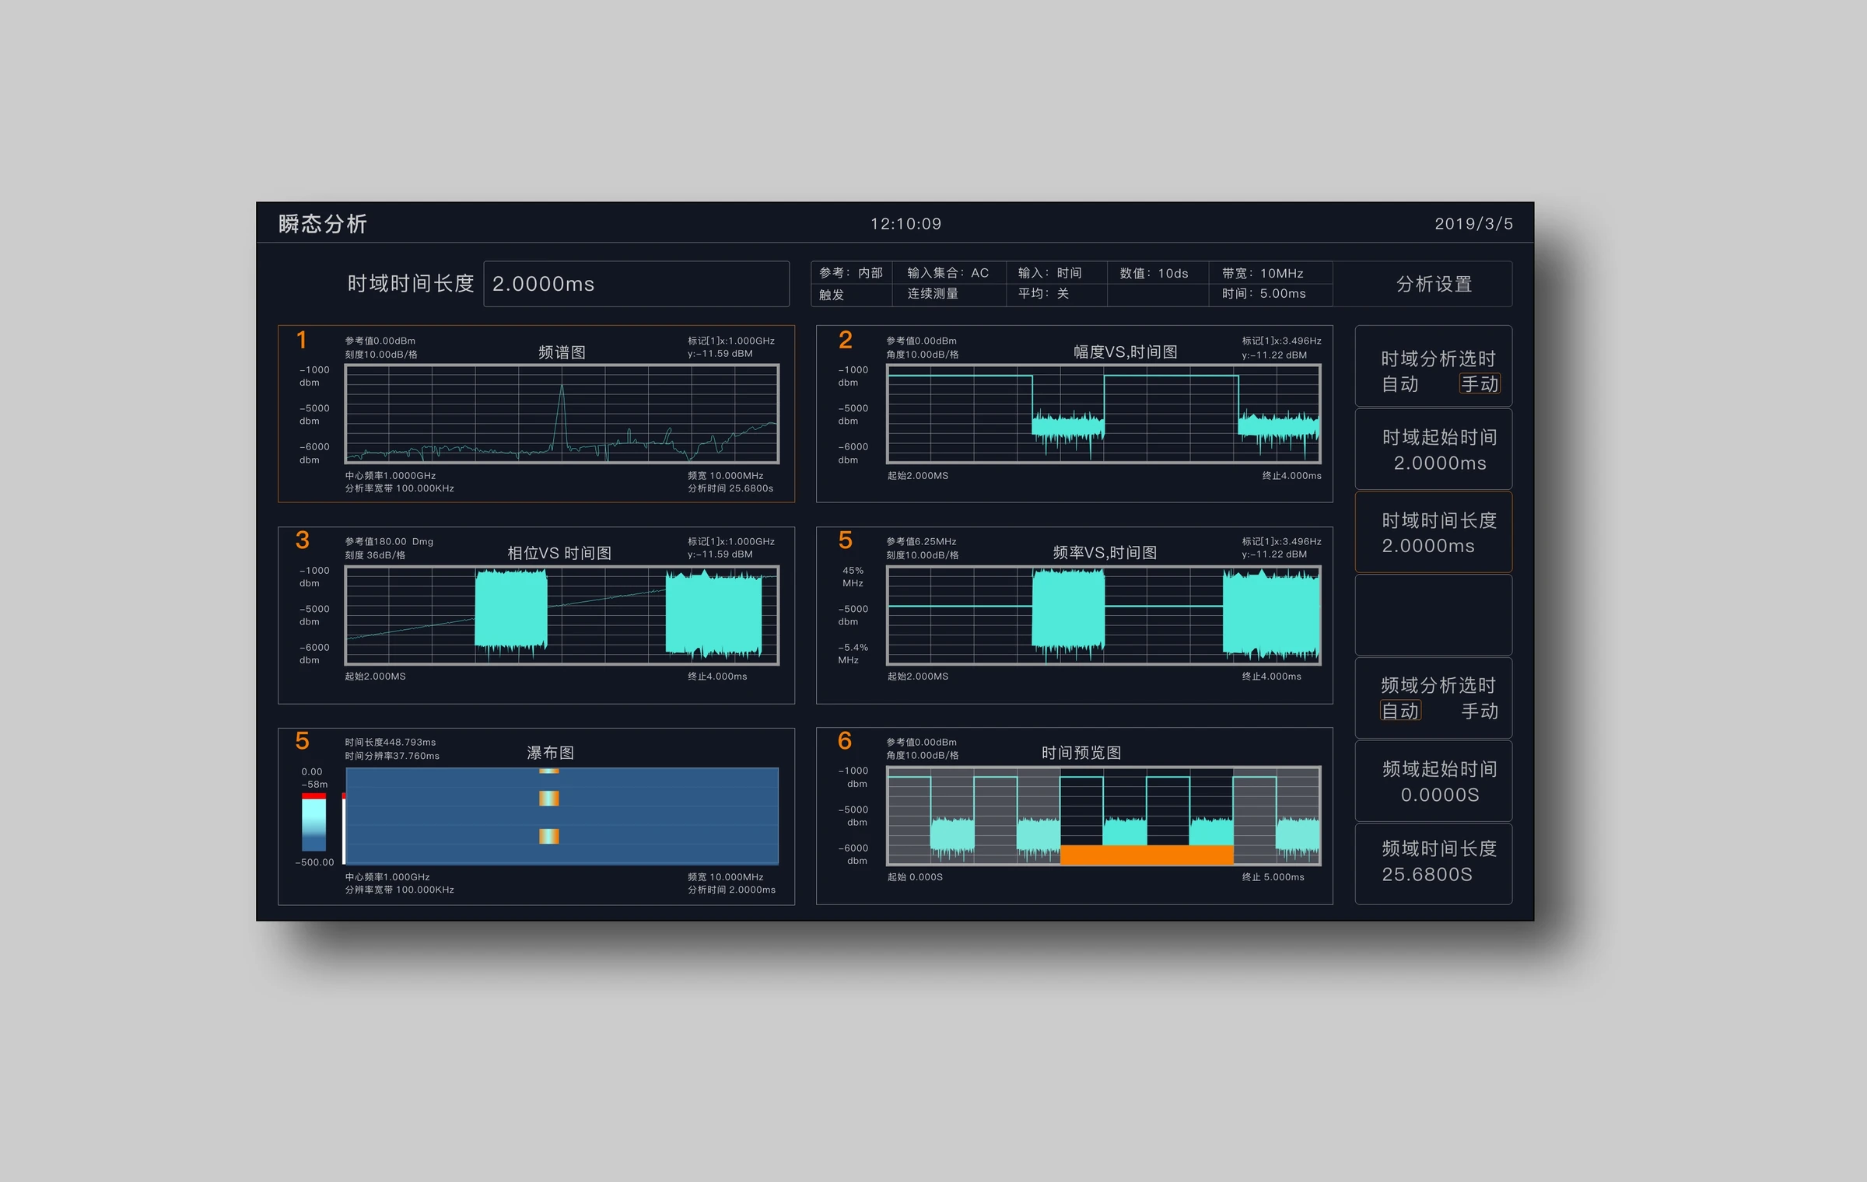Click the orange selection bar in 时间预览图
The height and width of the screenshot is (1182, 1867).
(x=1147, y=855)
